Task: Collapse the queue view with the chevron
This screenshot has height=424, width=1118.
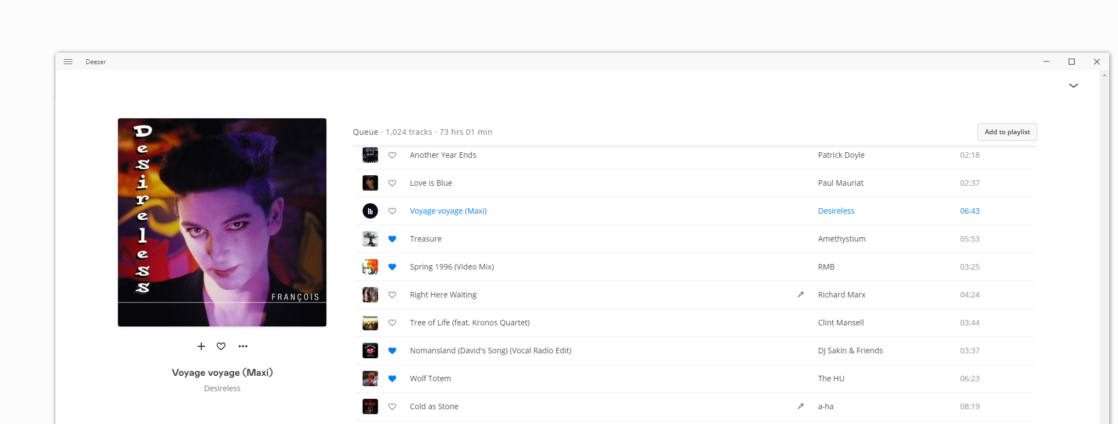Action: (x=1074, y=85)
